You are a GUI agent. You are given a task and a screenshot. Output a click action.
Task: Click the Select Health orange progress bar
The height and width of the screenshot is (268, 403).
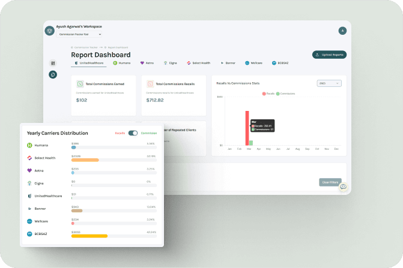(85, 160)
